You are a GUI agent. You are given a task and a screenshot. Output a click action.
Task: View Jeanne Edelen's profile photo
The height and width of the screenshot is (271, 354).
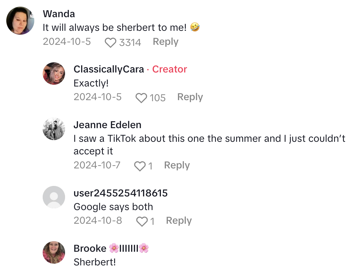tap(54, 129)
